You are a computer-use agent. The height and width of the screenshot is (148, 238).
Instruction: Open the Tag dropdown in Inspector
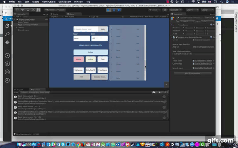[187, 21]
